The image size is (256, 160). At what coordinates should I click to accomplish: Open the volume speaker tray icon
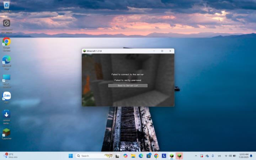(230, 156)
